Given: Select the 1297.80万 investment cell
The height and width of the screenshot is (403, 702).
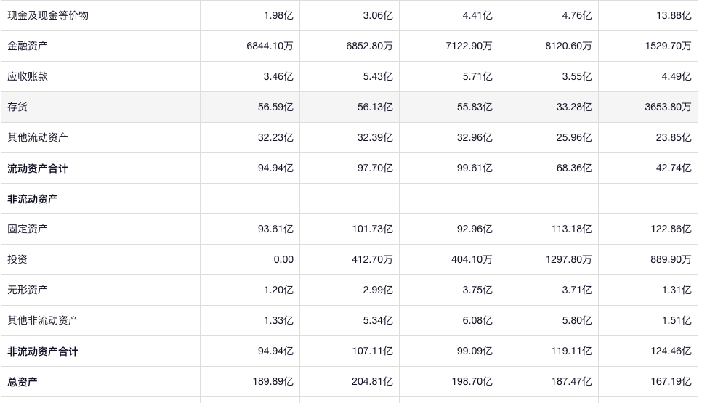Looking at the screenshot, I should pyautogui.click(x=568, y=259).
